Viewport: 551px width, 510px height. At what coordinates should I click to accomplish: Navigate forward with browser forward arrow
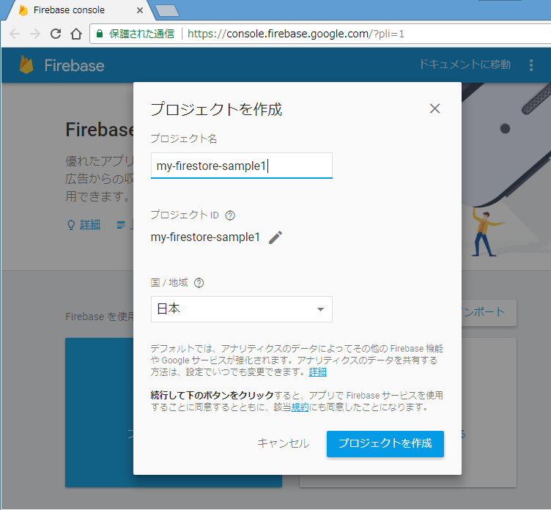pos(35,34)
